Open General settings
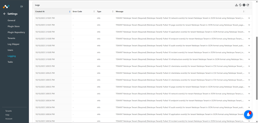The height and width of the screenshot is (123, 258). 11,20
